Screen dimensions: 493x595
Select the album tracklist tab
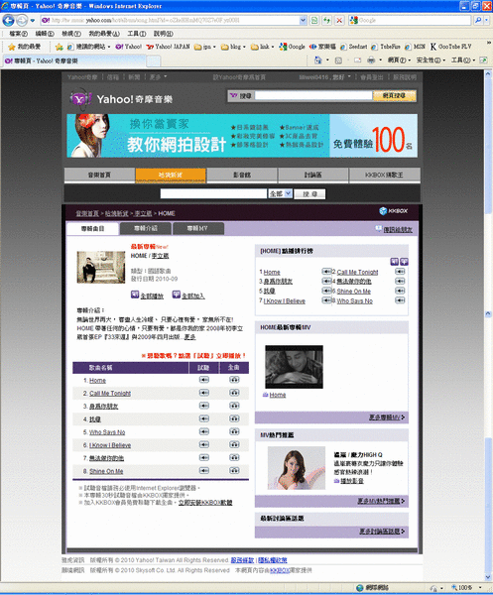pyautogui.click(x=92, y=228)
